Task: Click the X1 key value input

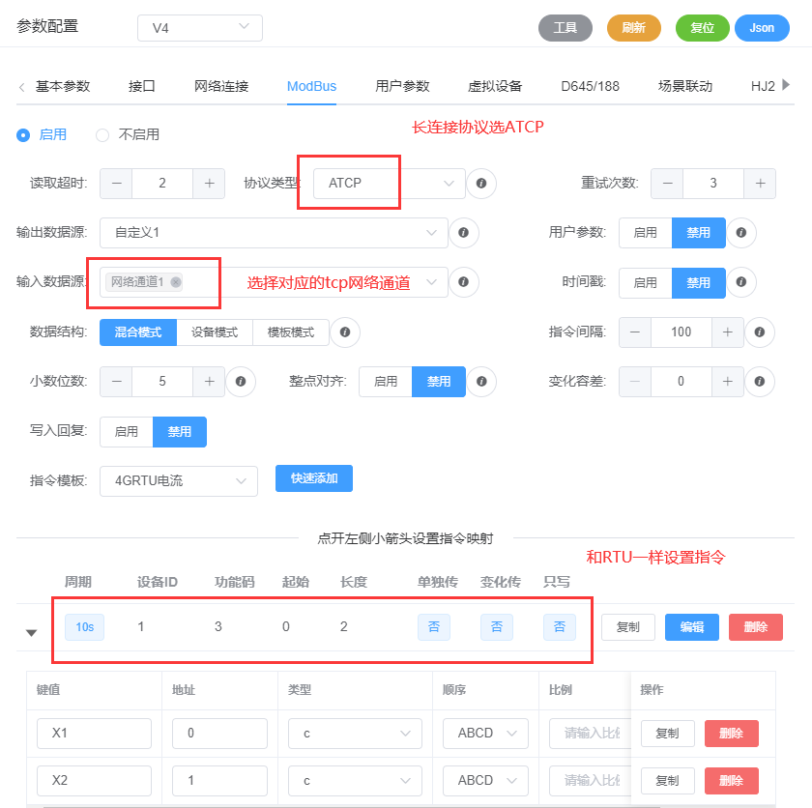Action: pyautogui.click(x=94, y=734)
